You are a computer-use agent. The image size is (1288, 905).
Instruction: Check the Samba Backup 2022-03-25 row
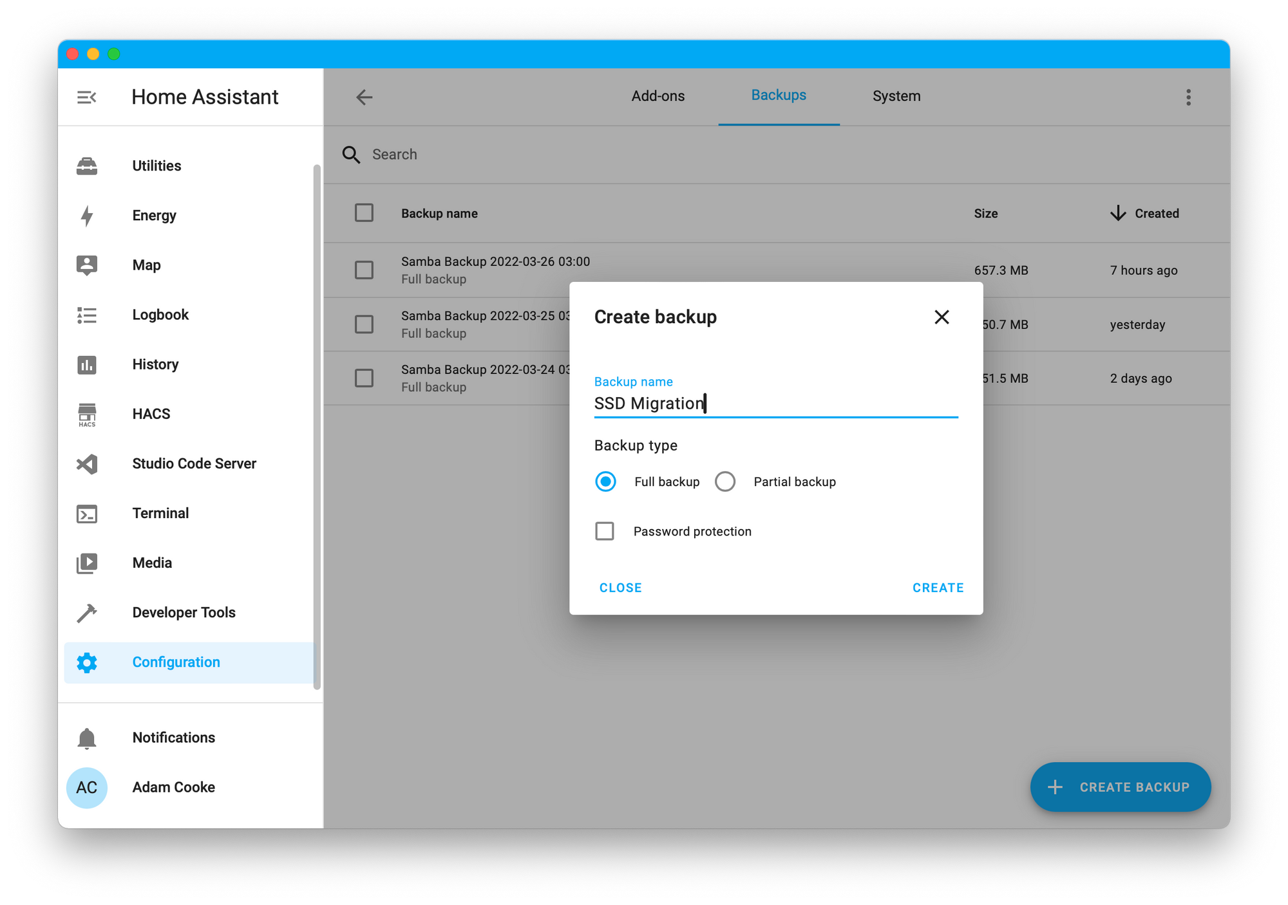[364, 324]
